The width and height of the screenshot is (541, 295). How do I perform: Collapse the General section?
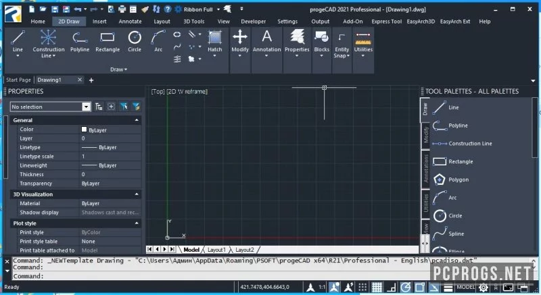(137, 120)
